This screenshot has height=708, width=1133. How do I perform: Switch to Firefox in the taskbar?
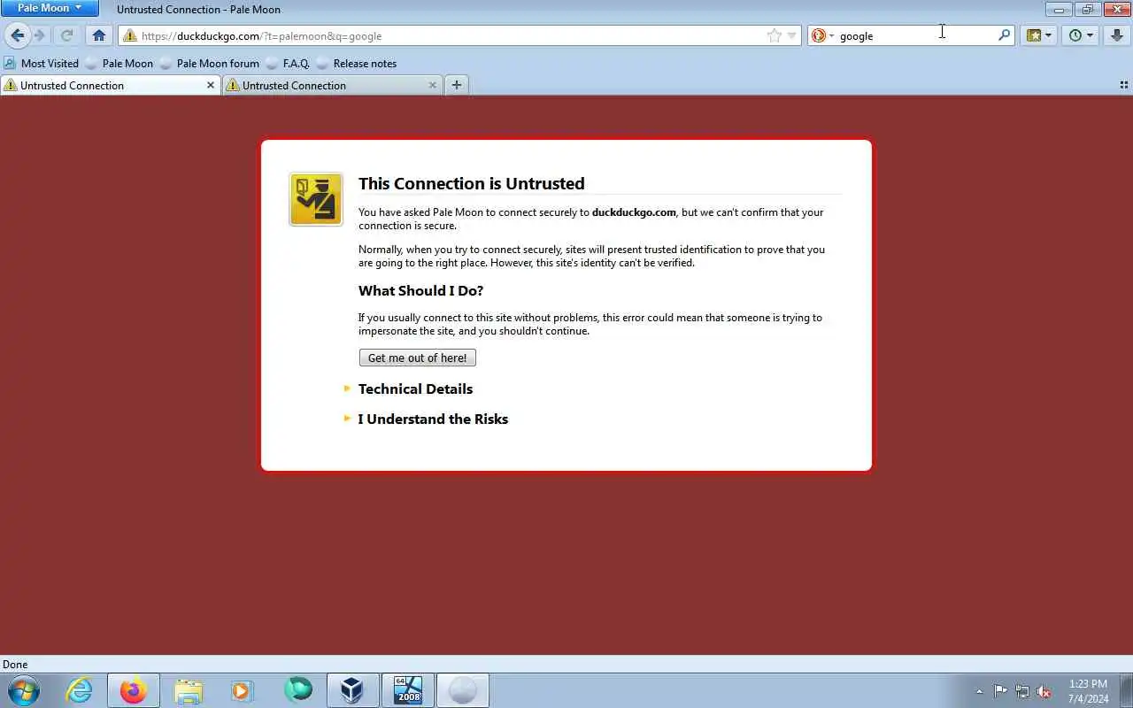click(134, 690)
